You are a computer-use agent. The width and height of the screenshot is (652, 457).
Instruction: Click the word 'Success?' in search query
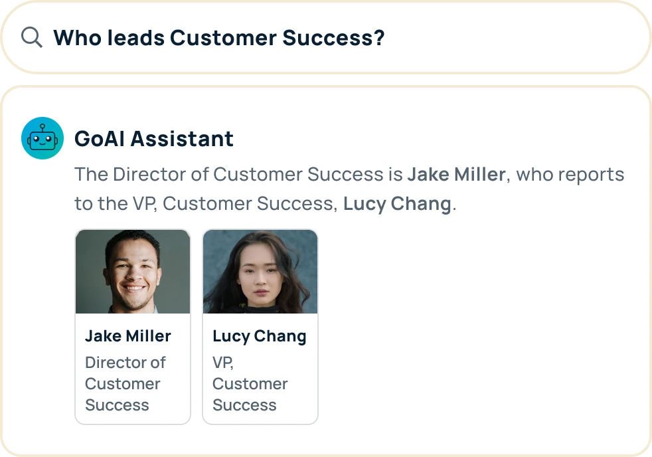pos(333,38)
